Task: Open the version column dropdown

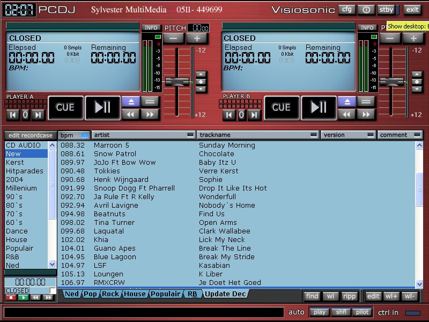Action: [371, 135]
